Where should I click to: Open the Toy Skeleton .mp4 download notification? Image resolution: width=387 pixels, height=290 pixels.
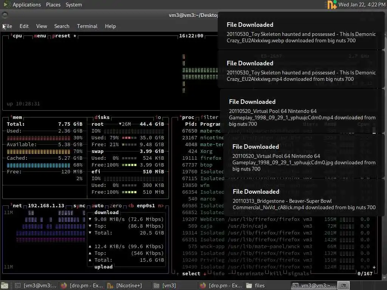(301, 69)
